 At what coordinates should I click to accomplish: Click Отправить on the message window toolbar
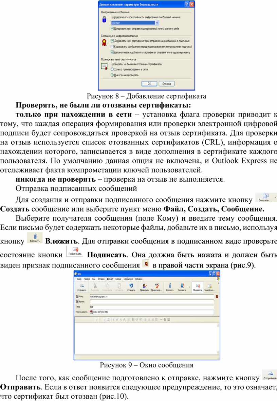coord(82,287)
